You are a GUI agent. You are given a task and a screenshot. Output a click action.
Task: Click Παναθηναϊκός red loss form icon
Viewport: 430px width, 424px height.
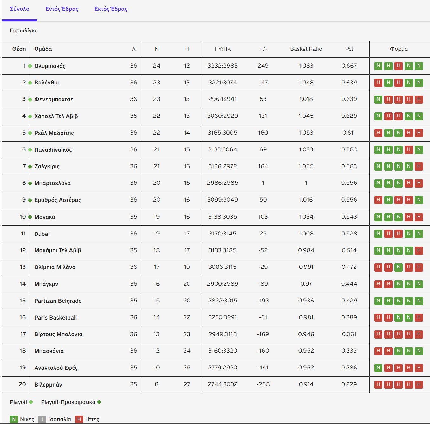coord(409,149)
